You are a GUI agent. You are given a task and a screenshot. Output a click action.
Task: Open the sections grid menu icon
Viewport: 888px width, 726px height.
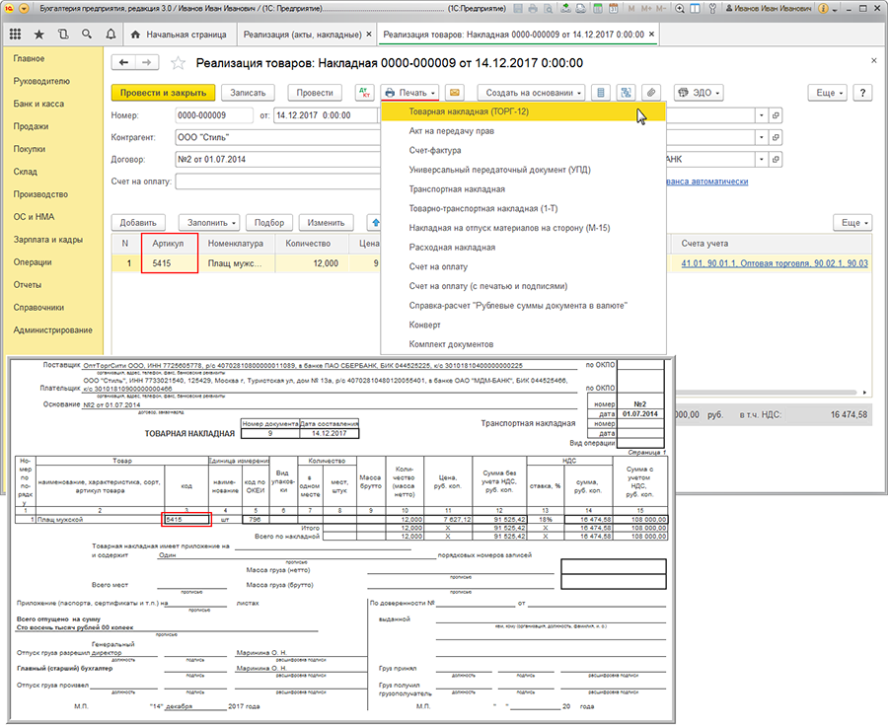pyautogui.click(x=15, y=35)
